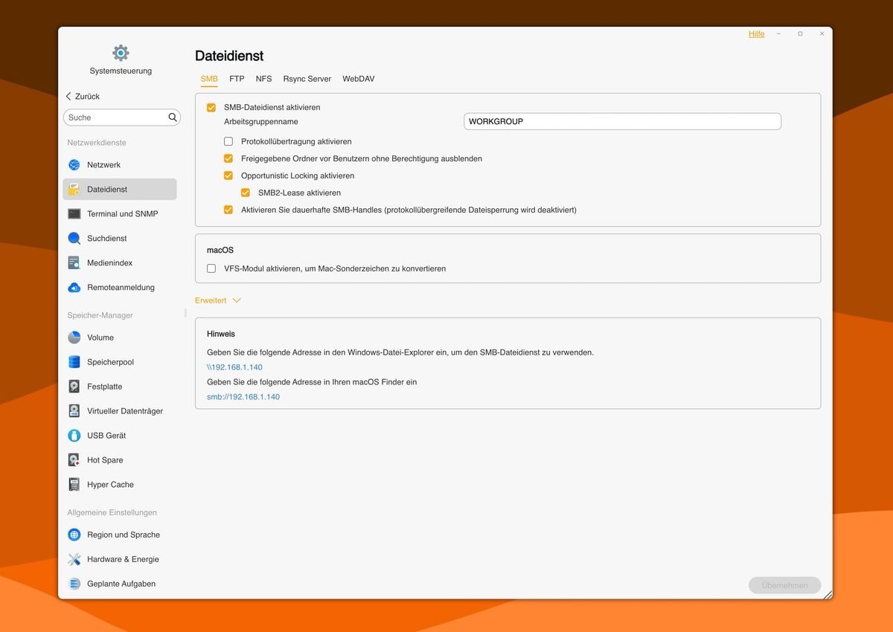Select the Medienindex icon
The image size is (893, 632).
coord(74,263)
